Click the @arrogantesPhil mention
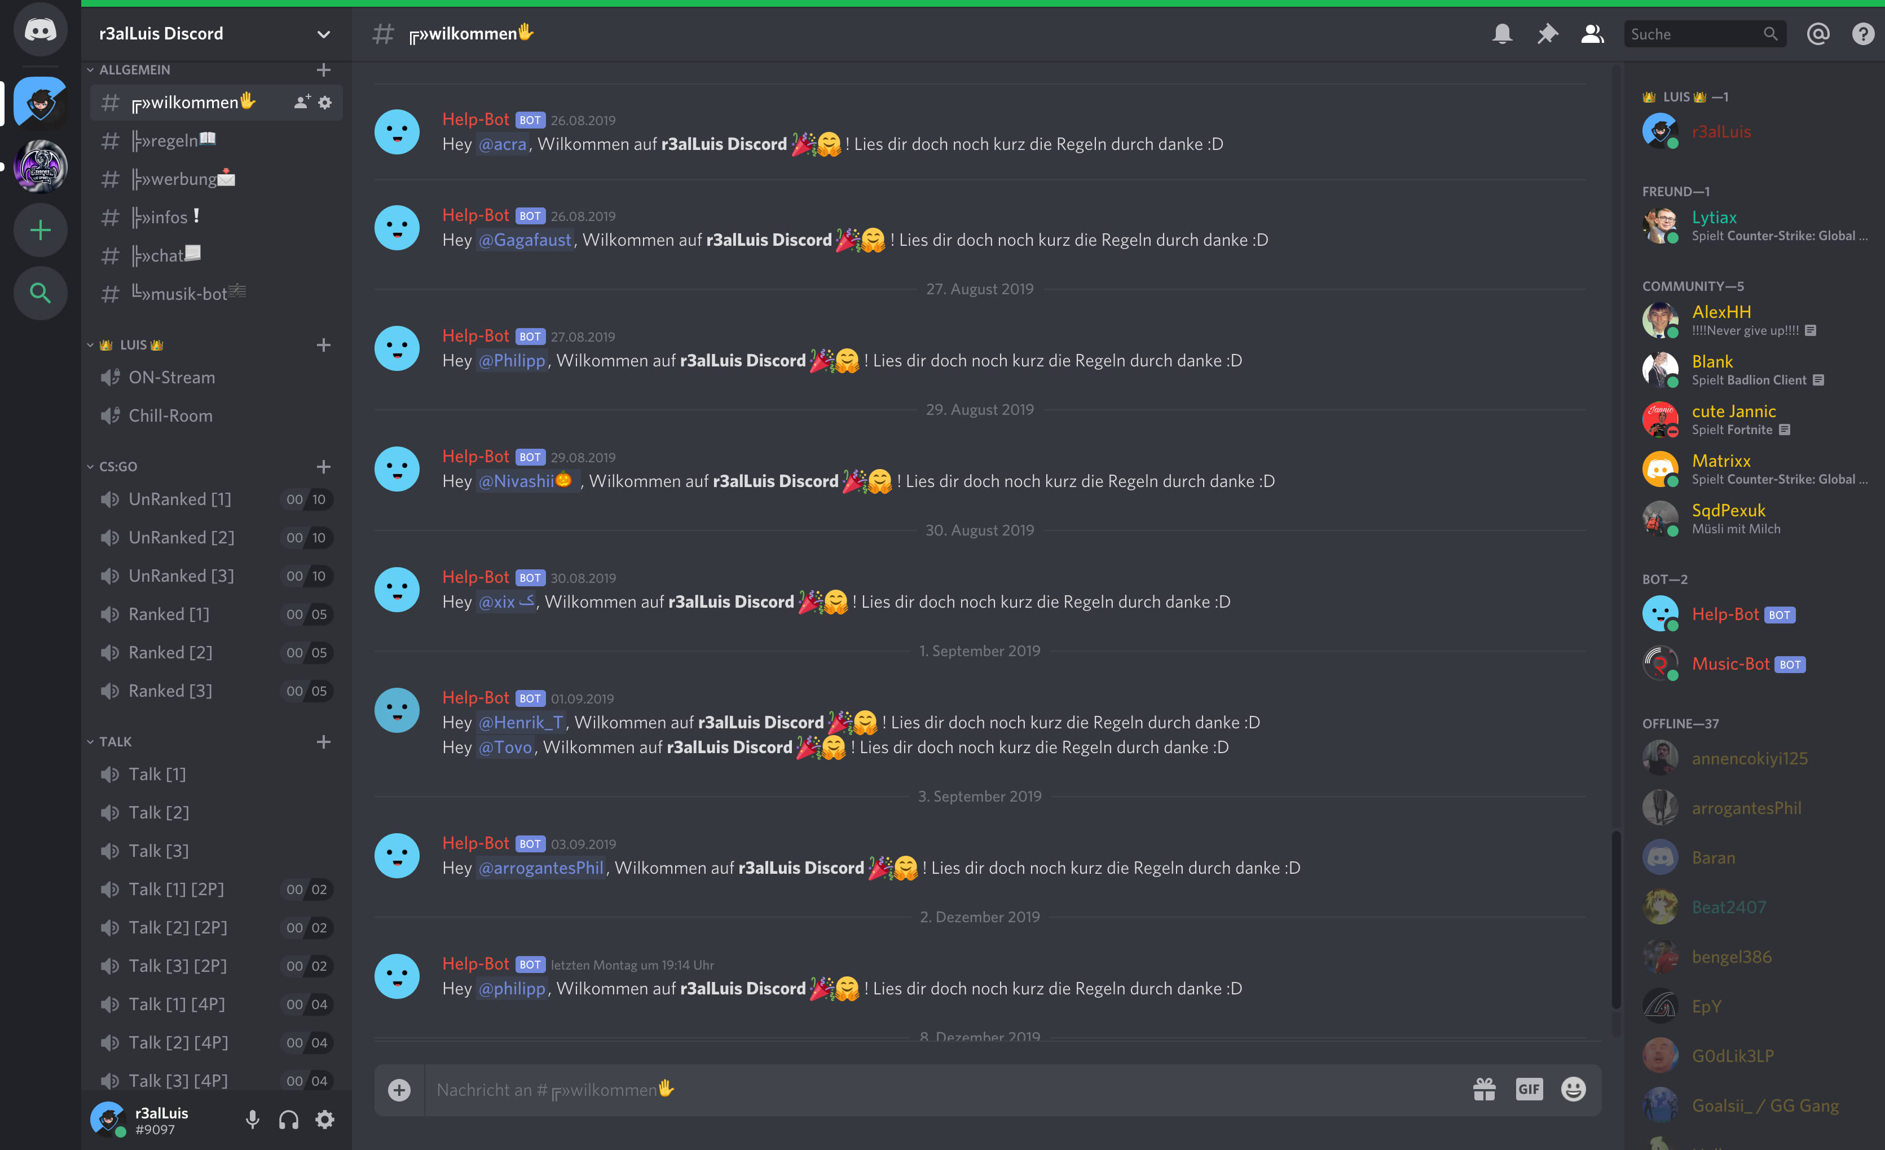The image size is (1885, 1150). point(541,868)
